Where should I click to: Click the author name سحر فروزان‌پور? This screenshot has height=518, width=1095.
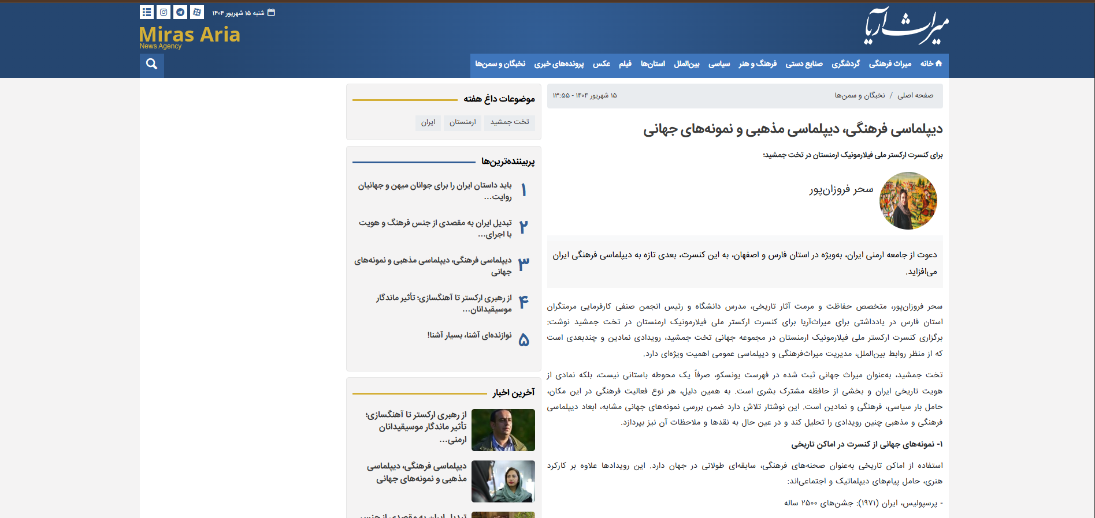click(x=841, y=190)
